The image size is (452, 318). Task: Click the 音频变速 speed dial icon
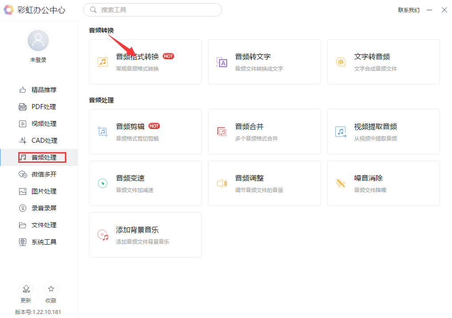click(103, 183)
